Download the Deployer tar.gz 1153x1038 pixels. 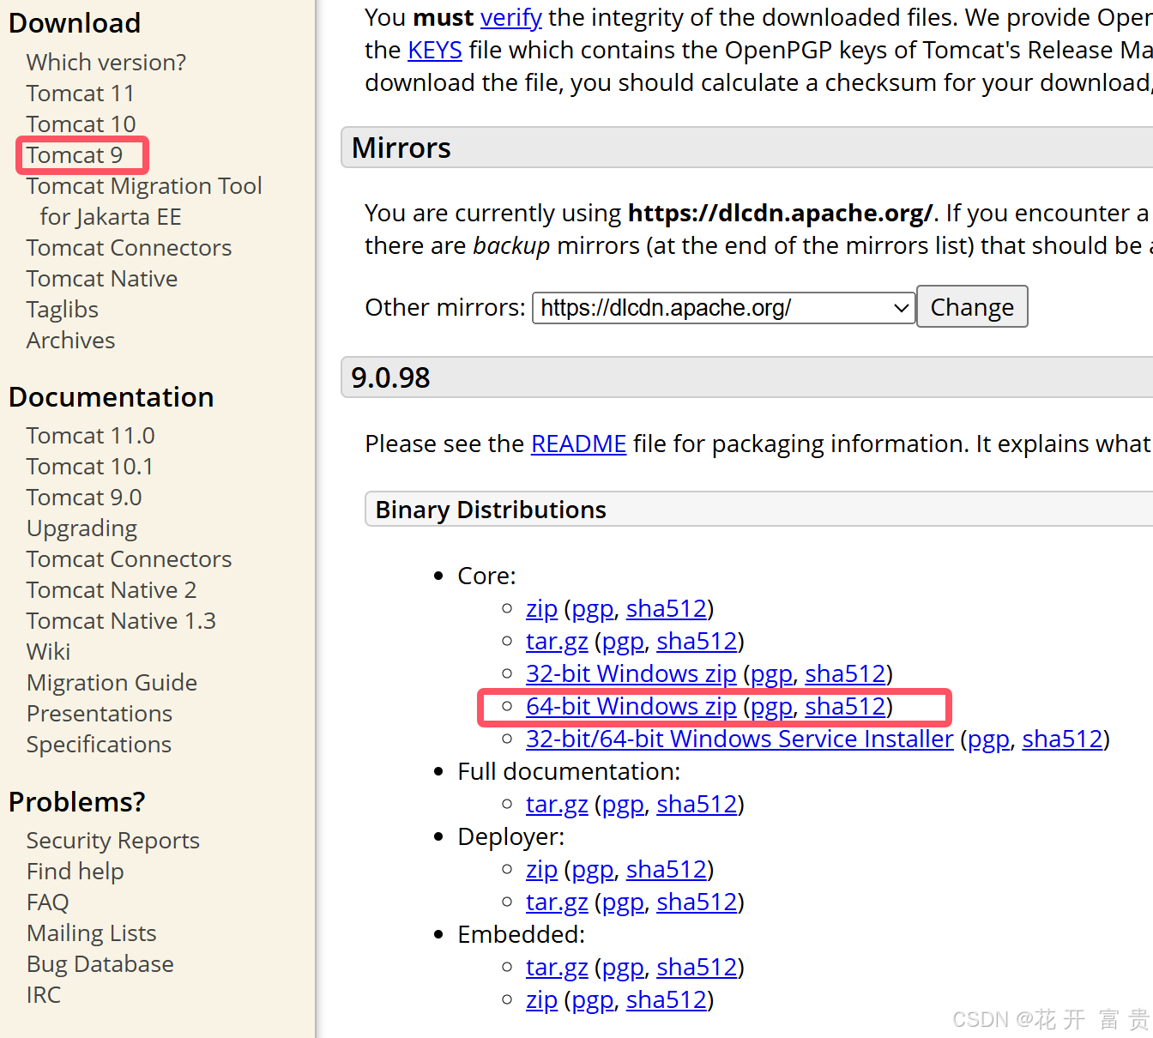(x=557, y=902)
